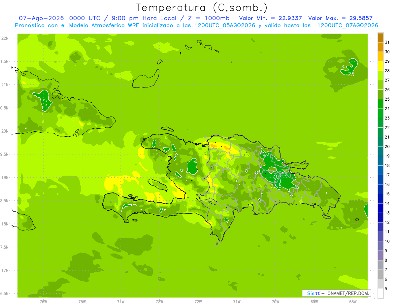Click the '68W' longitude axis label

(x=353, y=302)
